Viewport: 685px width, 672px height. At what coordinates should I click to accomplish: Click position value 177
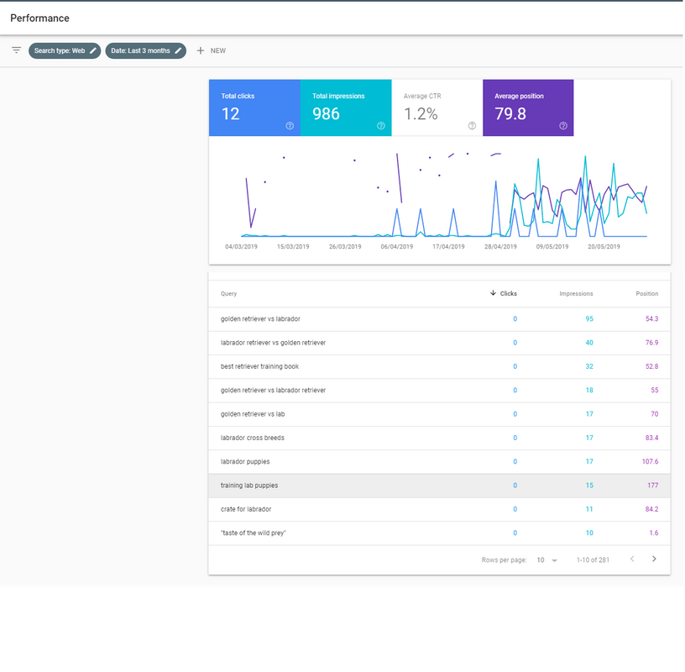point(652,486)
